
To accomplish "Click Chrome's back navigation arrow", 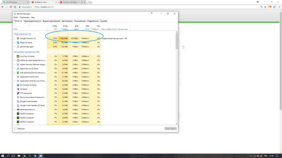I will tap(2, 7).
